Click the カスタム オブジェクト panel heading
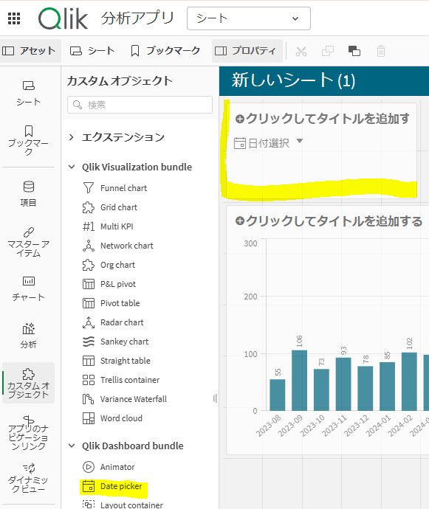Image resolution: width=429 pixels, height=509 pixels. point(120,81)
